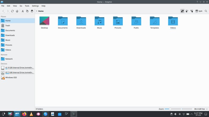The width and height of the screenshot is (209, 117).
Task: Open the Discover store from taskbar
Action: point(60,114)
